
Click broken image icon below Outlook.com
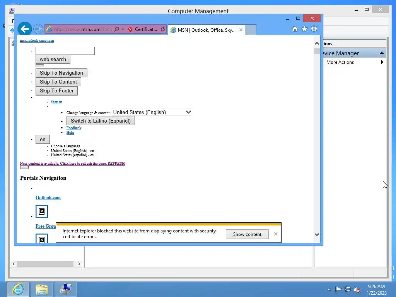click(42, 212)
